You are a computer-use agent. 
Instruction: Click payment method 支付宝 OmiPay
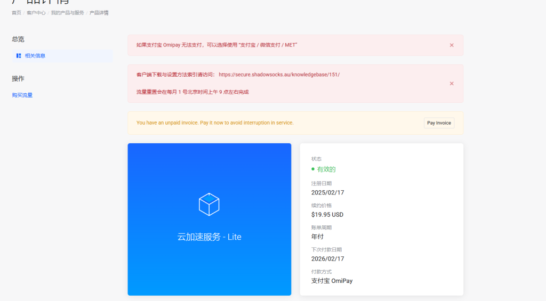click(332, 281)
